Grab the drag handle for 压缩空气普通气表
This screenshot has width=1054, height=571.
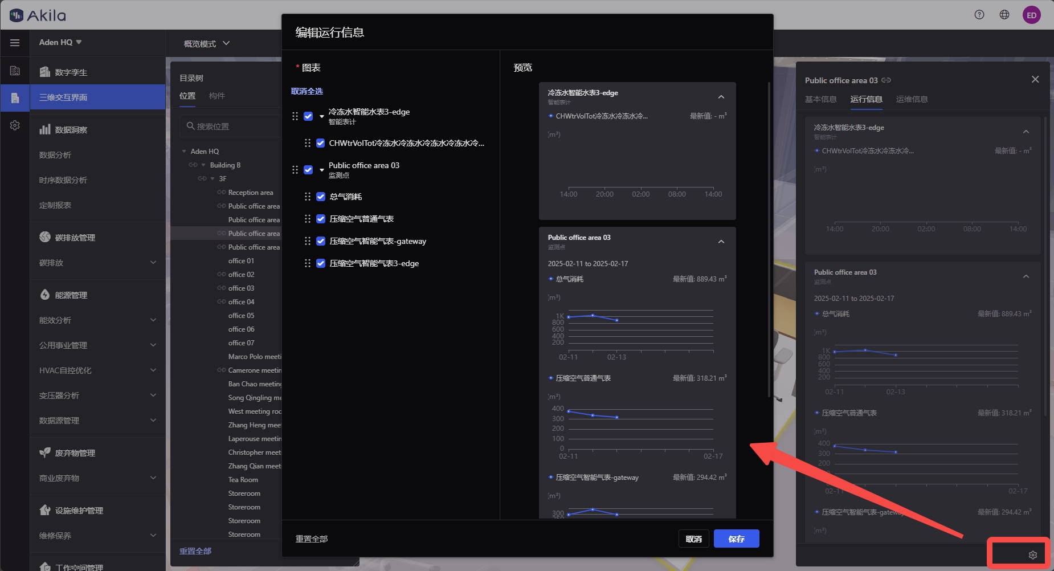click(308, 219)
